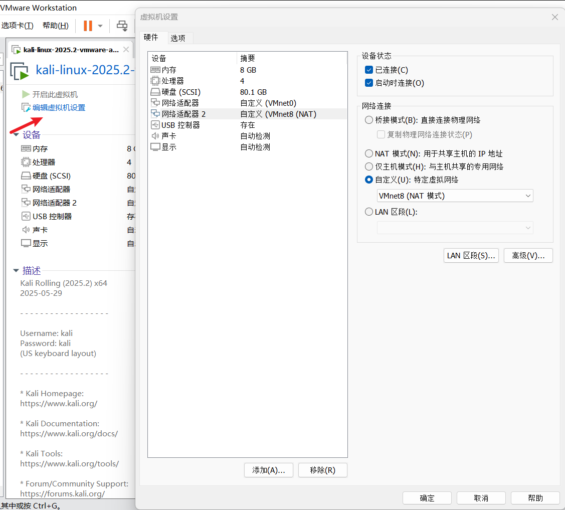
Task: Click the 移除(R) button
Action: (322, 470)
